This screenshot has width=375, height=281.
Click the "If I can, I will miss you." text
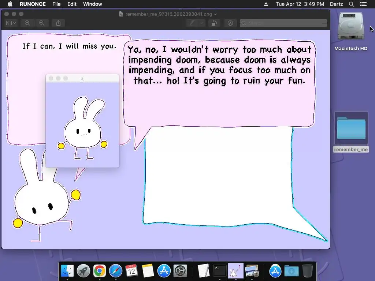point(69,46)
